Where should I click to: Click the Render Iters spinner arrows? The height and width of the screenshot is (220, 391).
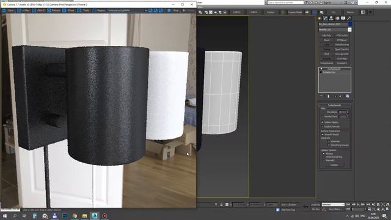pyautogui.click(x=348, y=117)
